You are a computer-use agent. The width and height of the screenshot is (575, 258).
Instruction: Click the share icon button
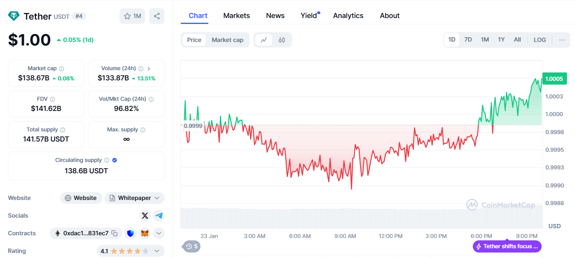tap(157, 16)
